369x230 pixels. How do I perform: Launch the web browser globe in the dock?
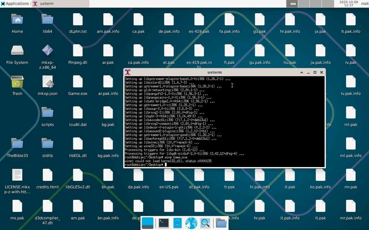(x=191, y=223)
